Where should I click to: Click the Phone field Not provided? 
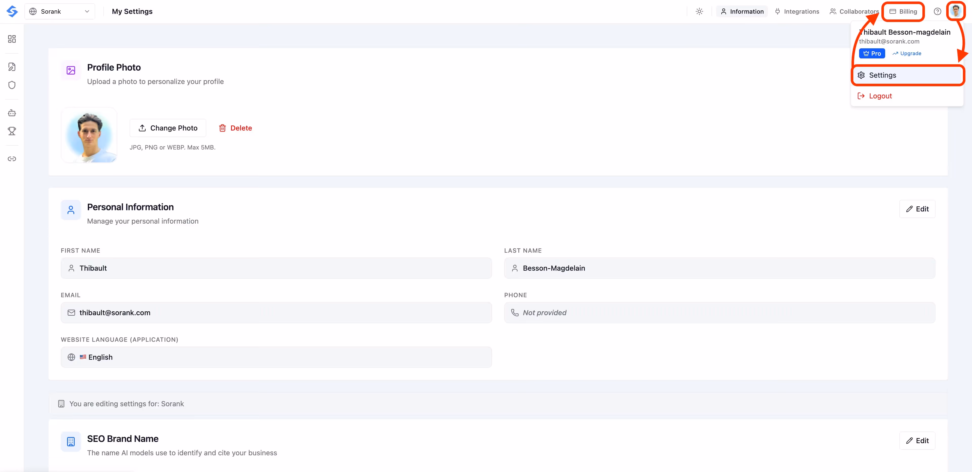(x=719, y=313)
